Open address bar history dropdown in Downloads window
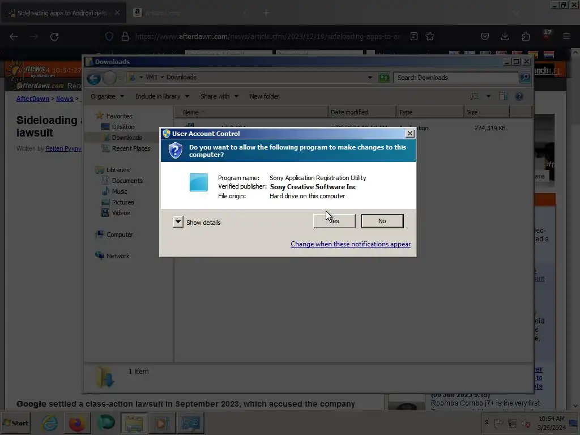Viewport: 580px width, 435px height. pos(370,78)
